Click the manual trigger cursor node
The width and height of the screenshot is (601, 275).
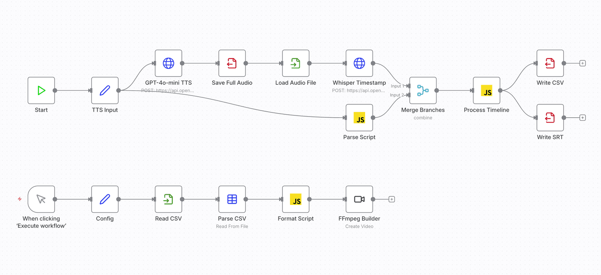click(41, 199)
